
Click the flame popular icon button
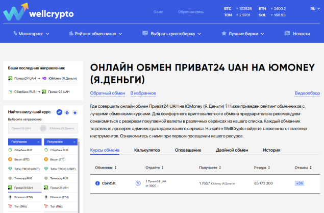coord(67,112)
